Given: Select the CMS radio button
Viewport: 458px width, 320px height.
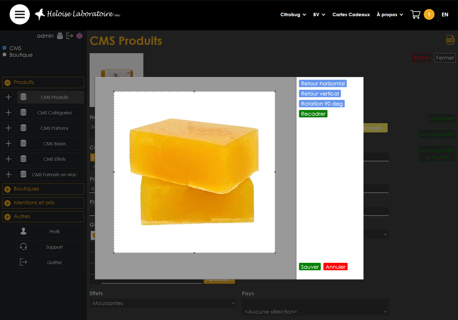Looking at the screenshot, I should click(x=5, y=48).
